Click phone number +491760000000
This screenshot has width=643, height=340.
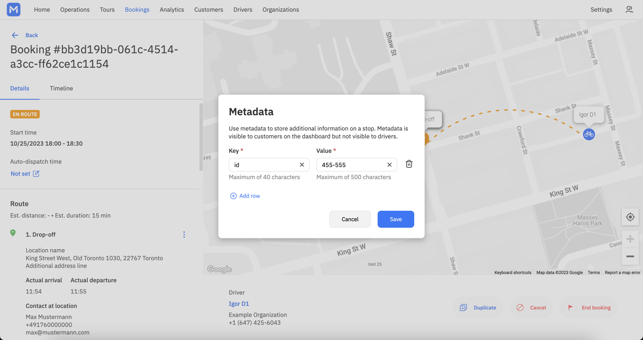(x=49, y=325)
